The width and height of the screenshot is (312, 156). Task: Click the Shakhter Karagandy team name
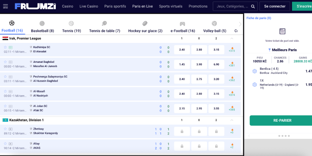[46, 133]
